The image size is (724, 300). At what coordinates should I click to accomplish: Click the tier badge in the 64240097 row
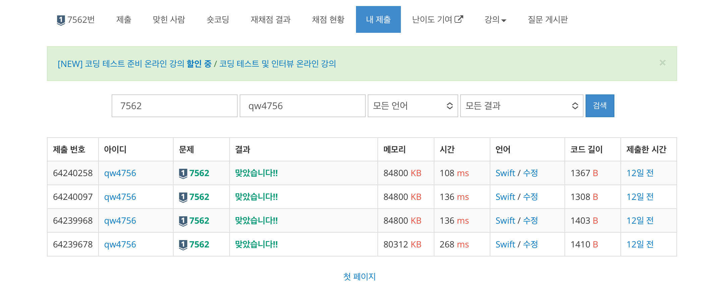[183, 197]
